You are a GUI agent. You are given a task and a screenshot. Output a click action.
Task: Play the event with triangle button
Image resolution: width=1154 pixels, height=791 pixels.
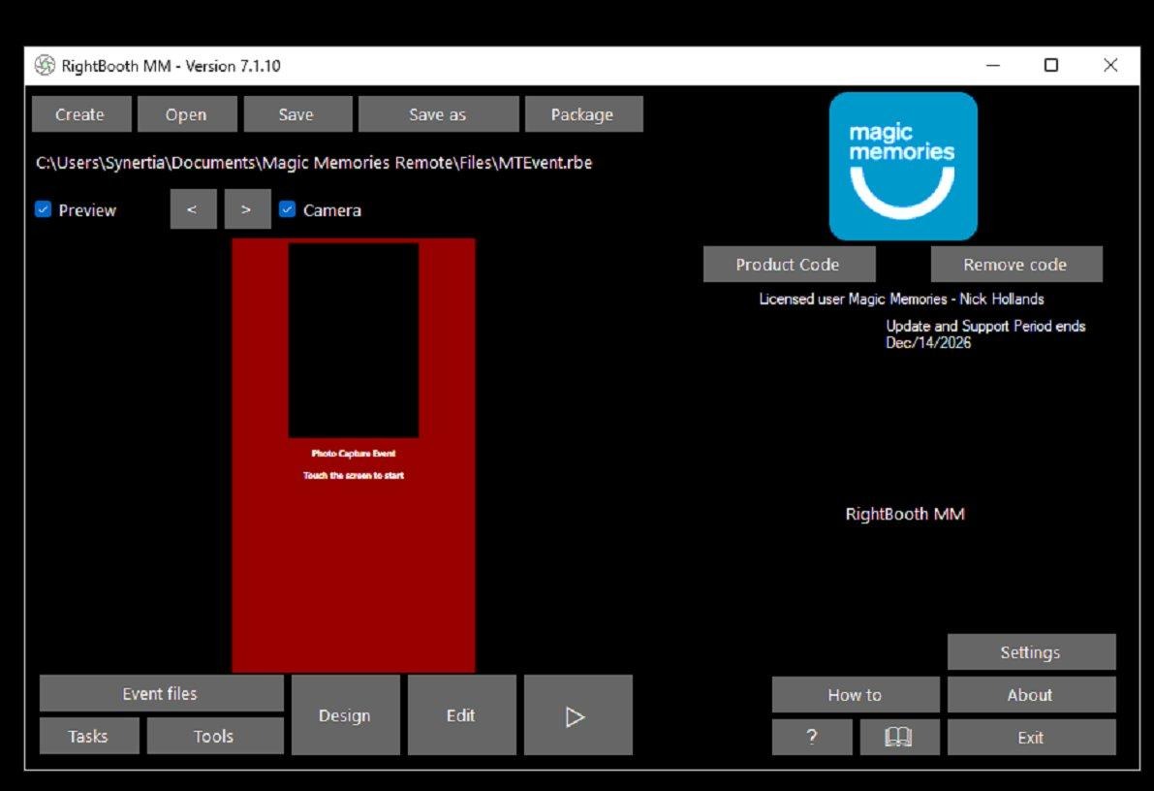tap(577, 715)
